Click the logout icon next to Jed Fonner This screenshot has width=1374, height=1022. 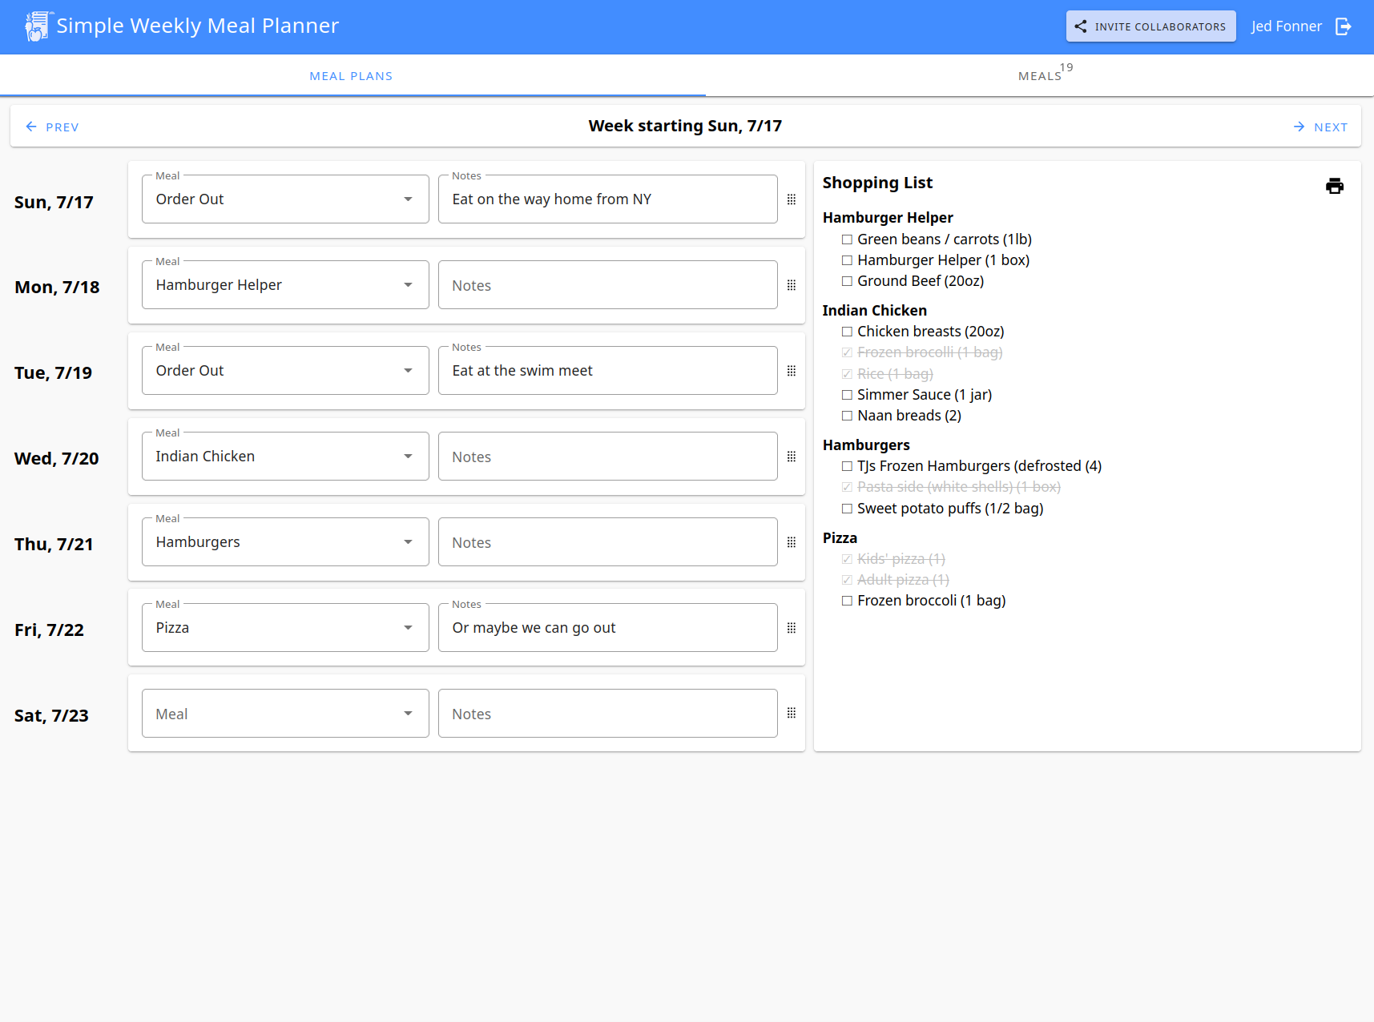click(x=1344, y=26)
